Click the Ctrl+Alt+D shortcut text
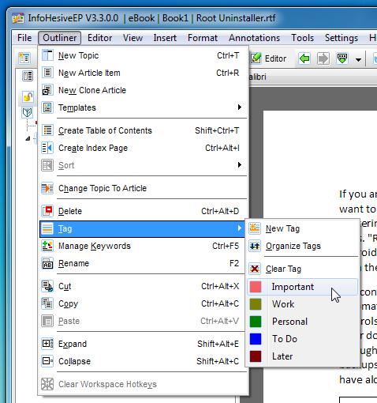This screenshot has width=377, height=403. tap(220, 211)
